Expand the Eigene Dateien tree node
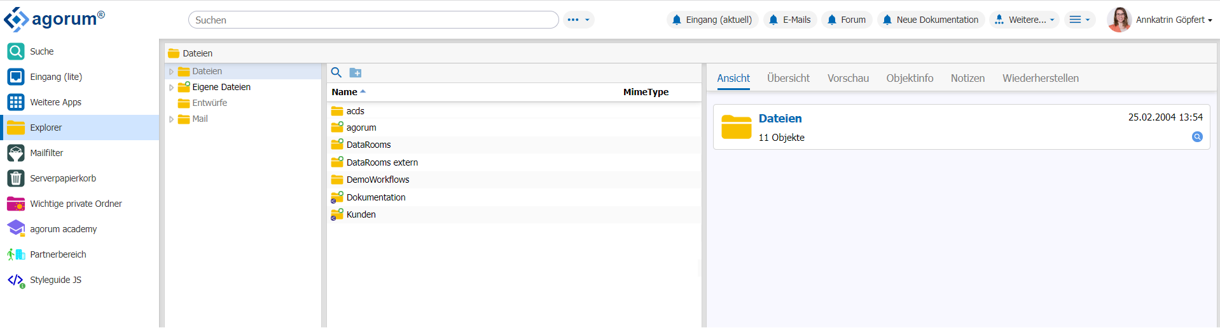Image resolution: width=1220 pixels, height=328 pixels. (171, 88)
